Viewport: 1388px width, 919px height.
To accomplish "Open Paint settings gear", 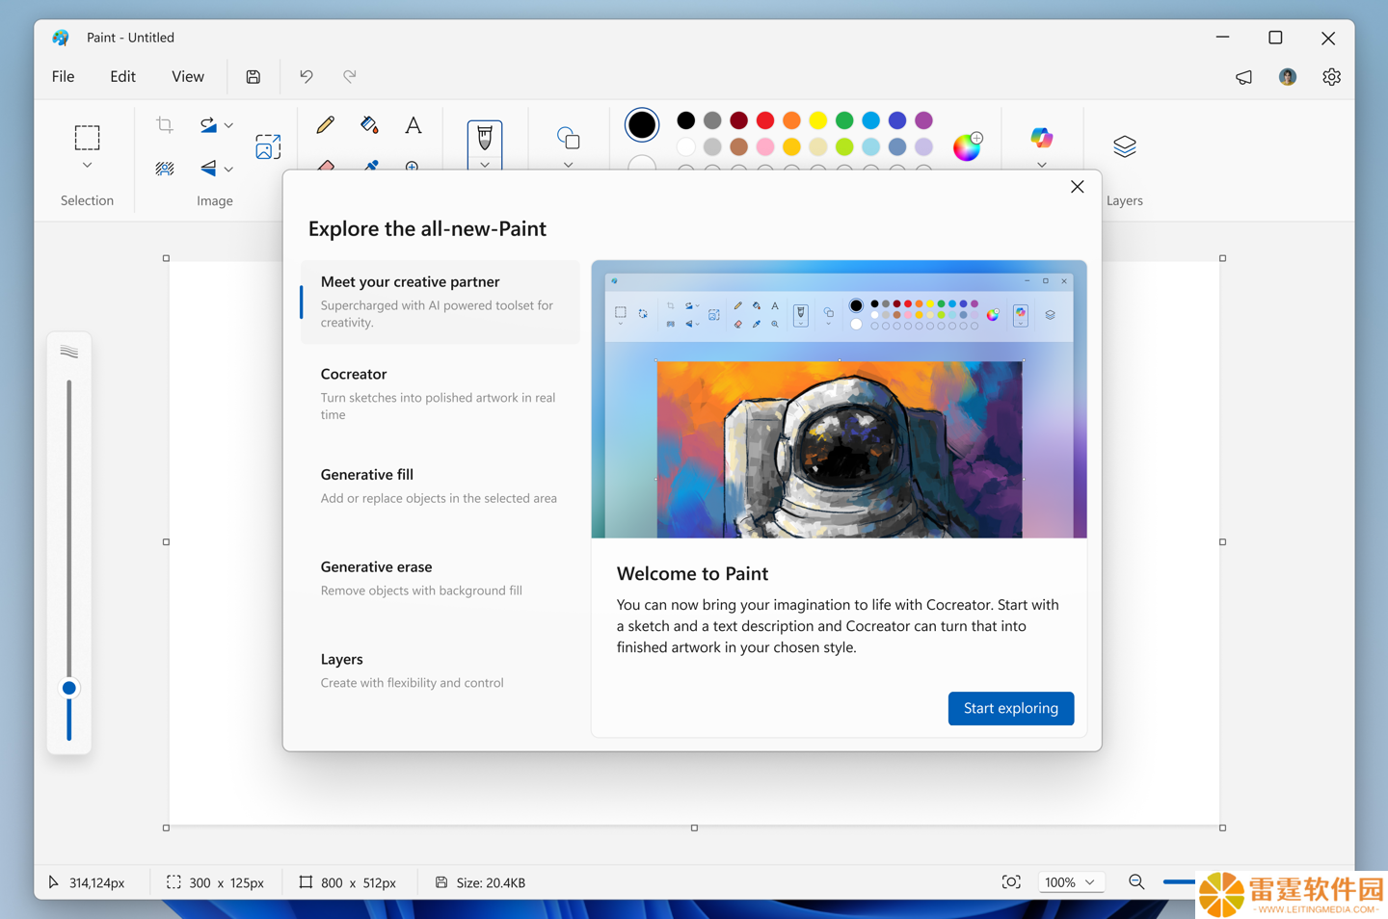I will 1331,77.
